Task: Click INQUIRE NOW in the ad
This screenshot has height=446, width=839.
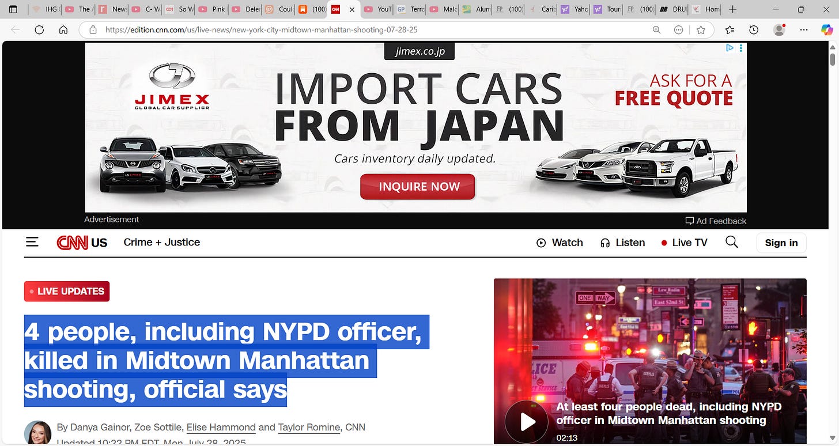Action: (418, 187)
